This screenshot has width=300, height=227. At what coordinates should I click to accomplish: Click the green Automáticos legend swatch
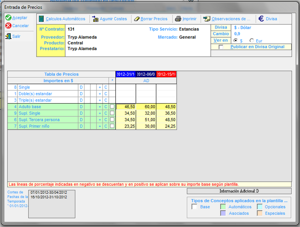point(223,207)
